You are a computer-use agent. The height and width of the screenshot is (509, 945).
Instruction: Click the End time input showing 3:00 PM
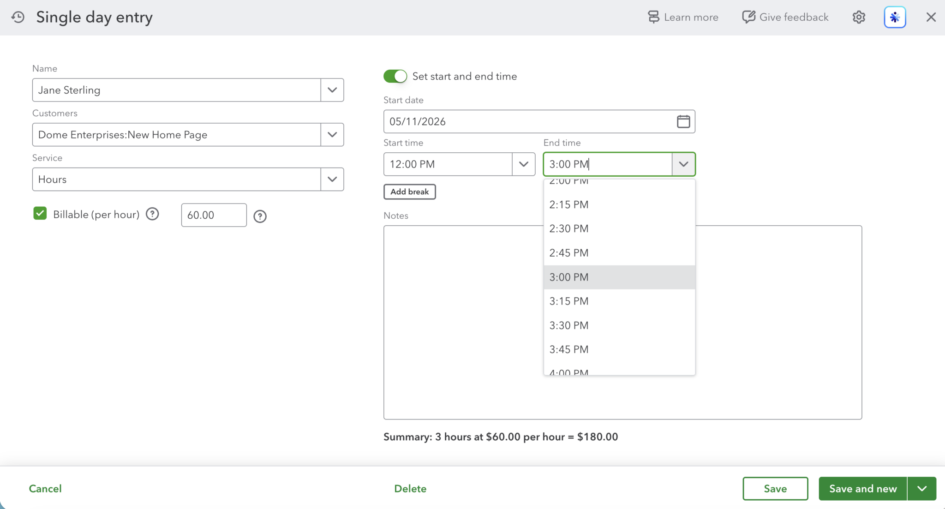point(608,164)
